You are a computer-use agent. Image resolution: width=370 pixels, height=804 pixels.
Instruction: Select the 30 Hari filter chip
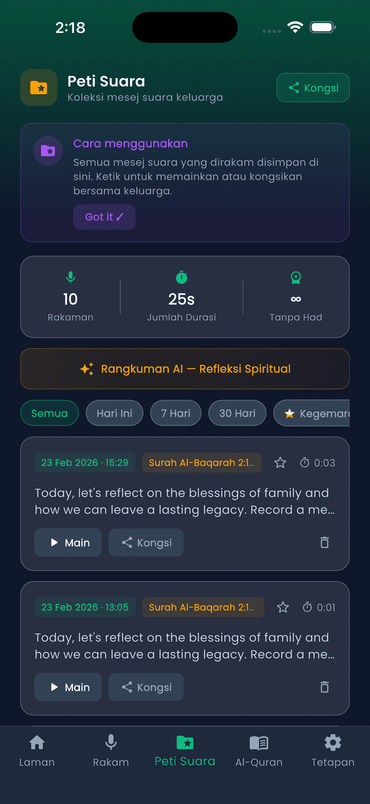(237, 413)
